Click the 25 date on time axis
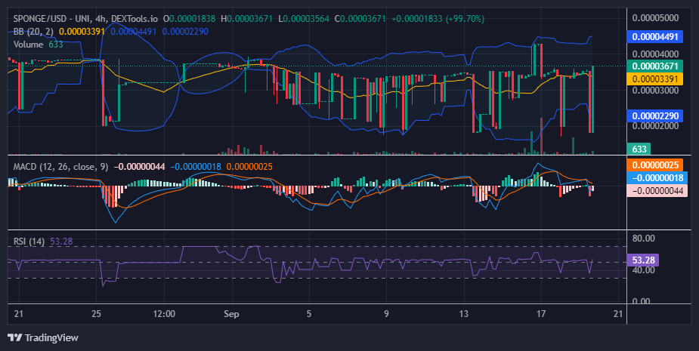699x351 pixels. [96, 314]
